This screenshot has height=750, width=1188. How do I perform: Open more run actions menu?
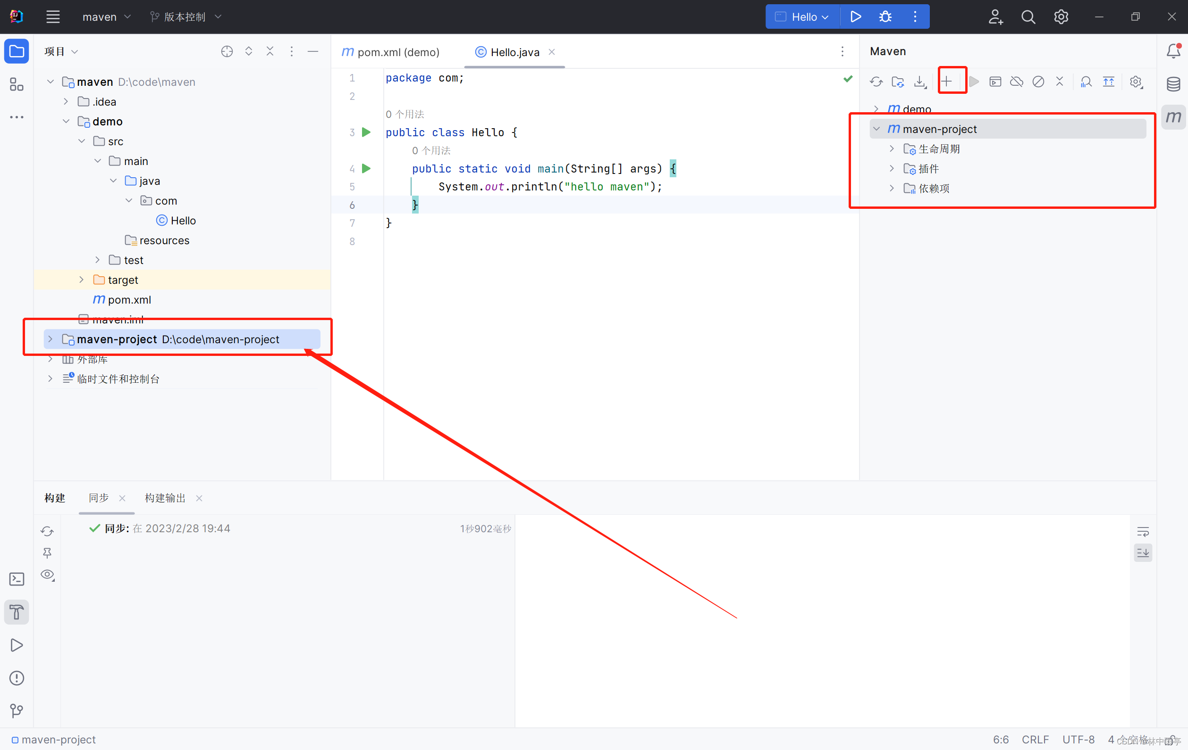915,17
